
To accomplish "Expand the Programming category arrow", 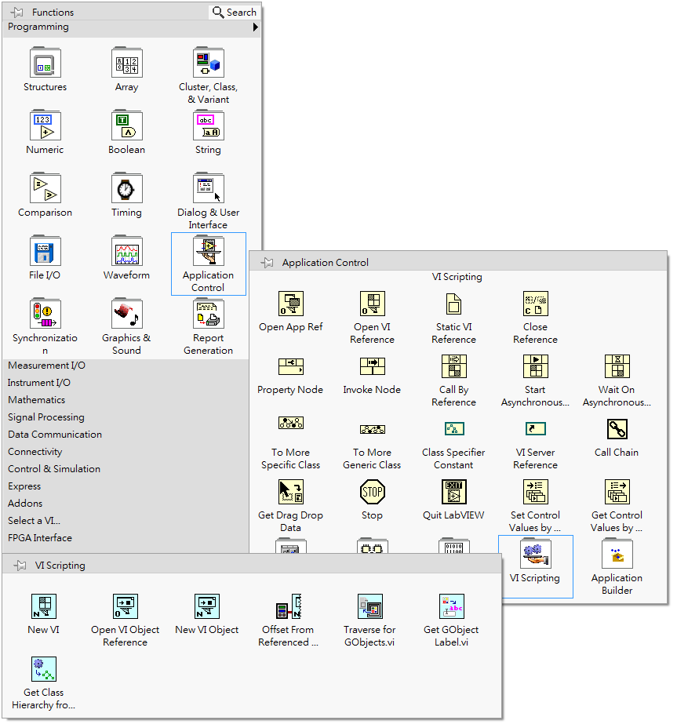I will [256, 27].
